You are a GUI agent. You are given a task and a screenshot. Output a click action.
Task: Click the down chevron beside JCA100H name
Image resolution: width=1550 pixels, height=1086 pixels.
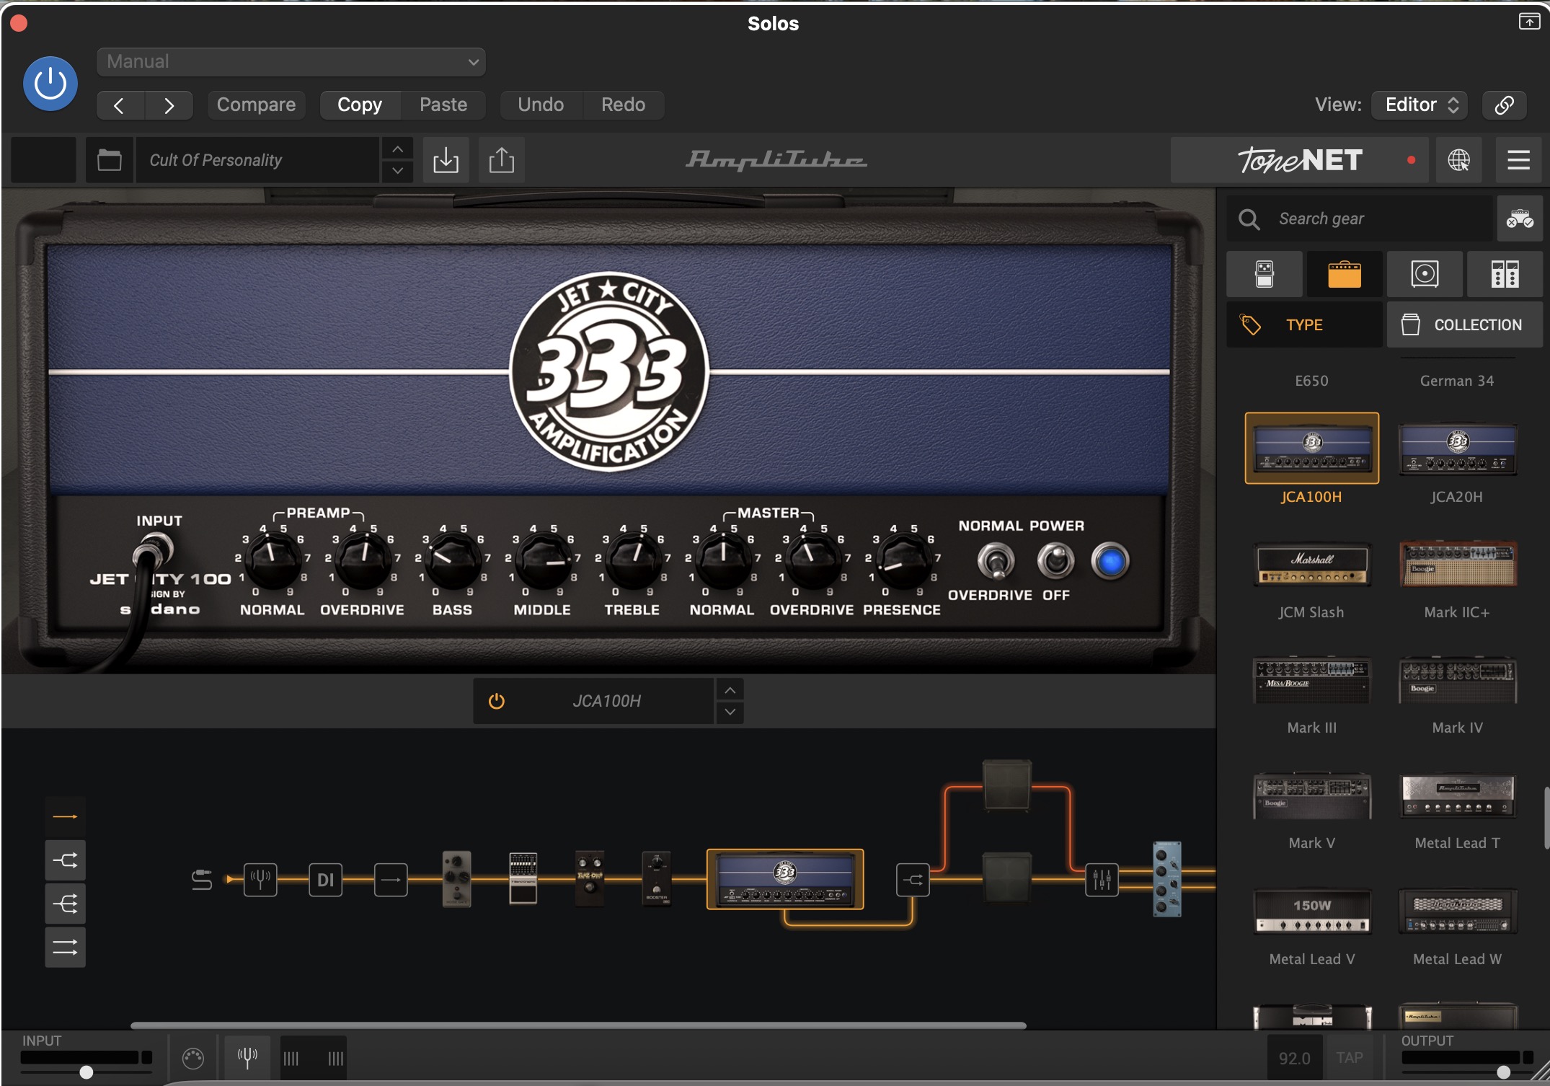click(730, 712)
